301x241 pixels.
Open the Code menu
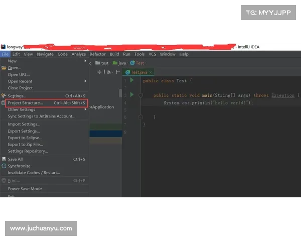[63, 54]
